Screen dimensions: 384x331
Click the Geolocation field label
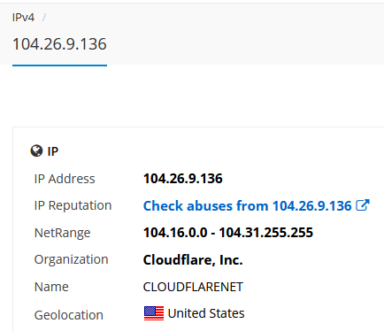tap(69, 315)
